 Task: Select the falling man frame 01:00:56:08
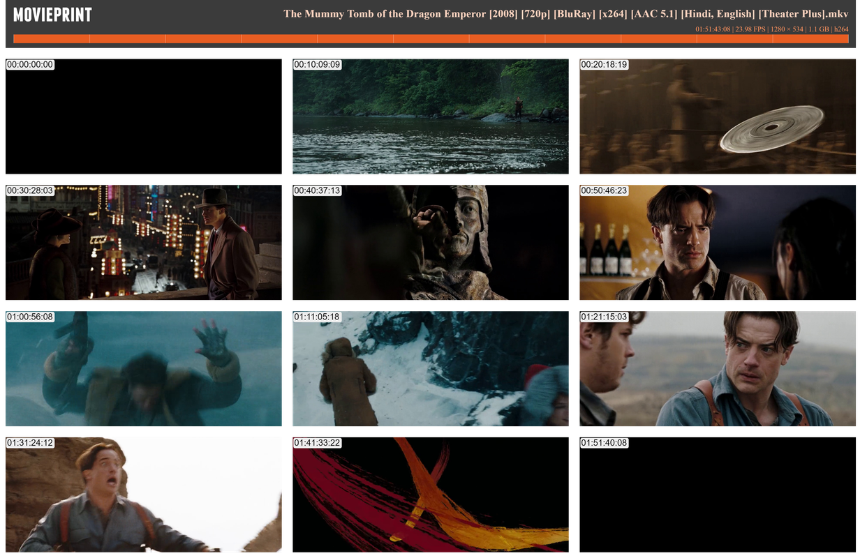pos(144,369)
